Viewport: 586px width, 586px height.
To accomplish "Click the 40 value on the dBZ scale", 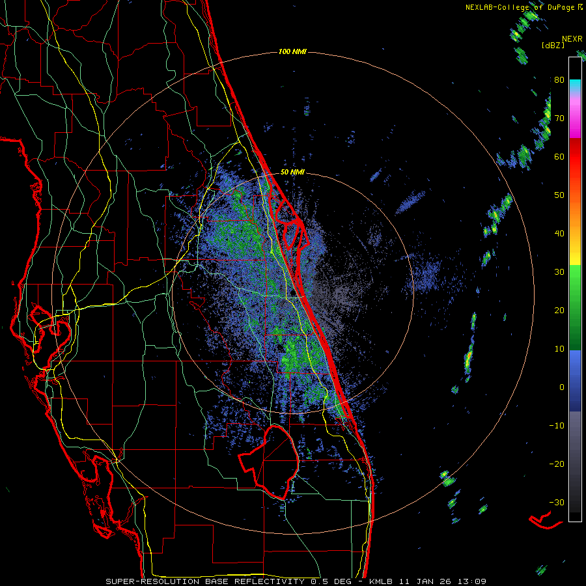I will (x=559, y=234).
